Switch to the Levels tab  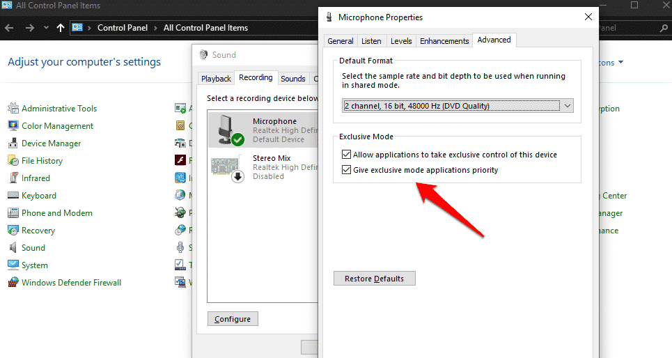(401, 41)
